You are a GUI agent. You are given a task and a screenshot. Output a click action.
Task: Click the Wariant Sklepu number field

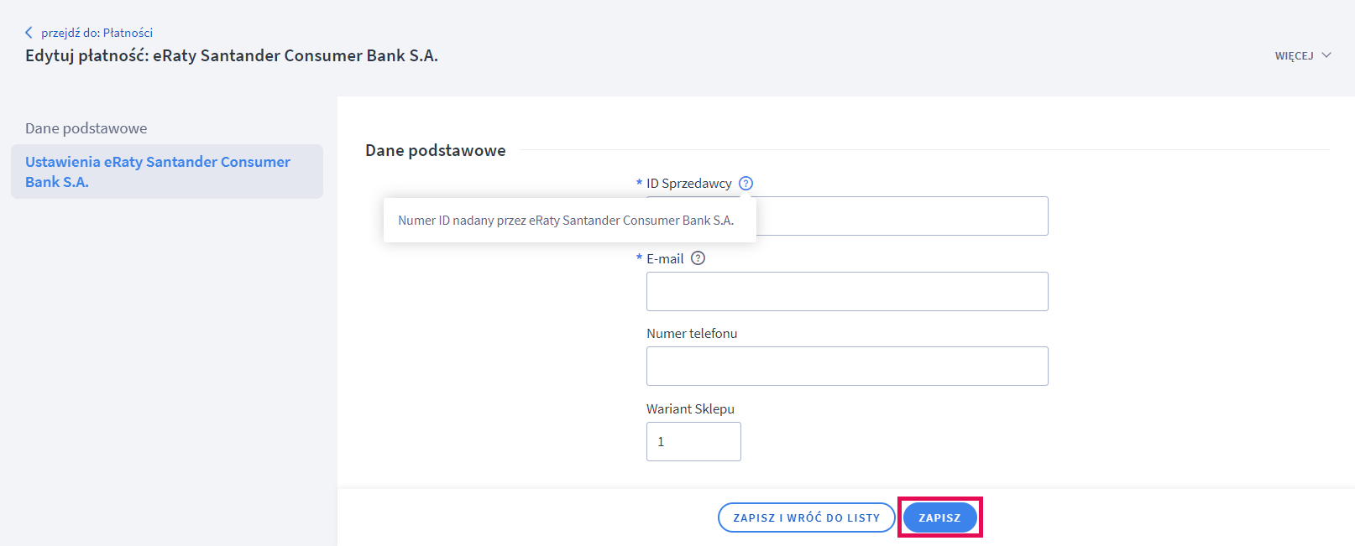point(693,441)
